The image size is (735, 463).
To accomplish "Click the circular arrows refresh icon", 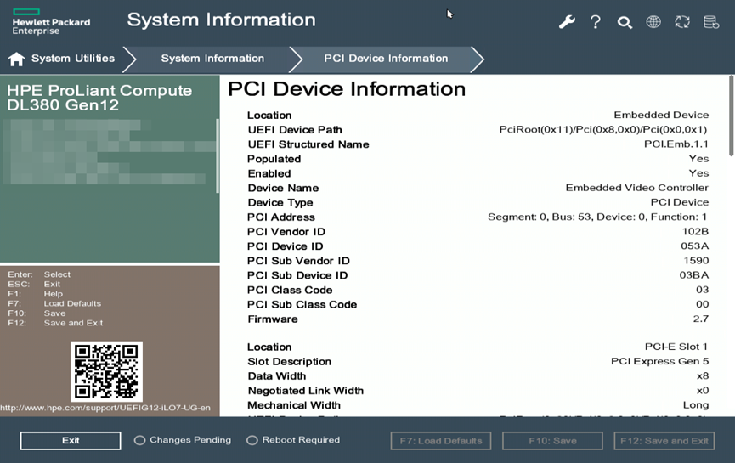I will tap(682, 22).
